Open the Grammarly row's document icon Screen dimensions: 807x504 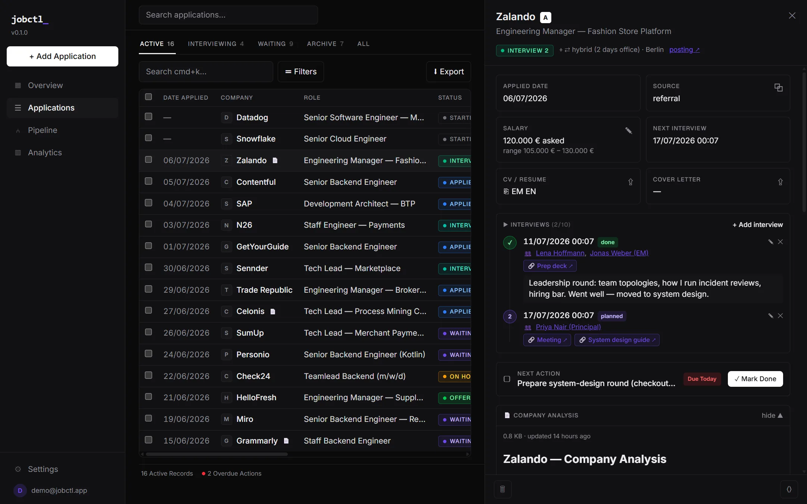click(286, 441)
